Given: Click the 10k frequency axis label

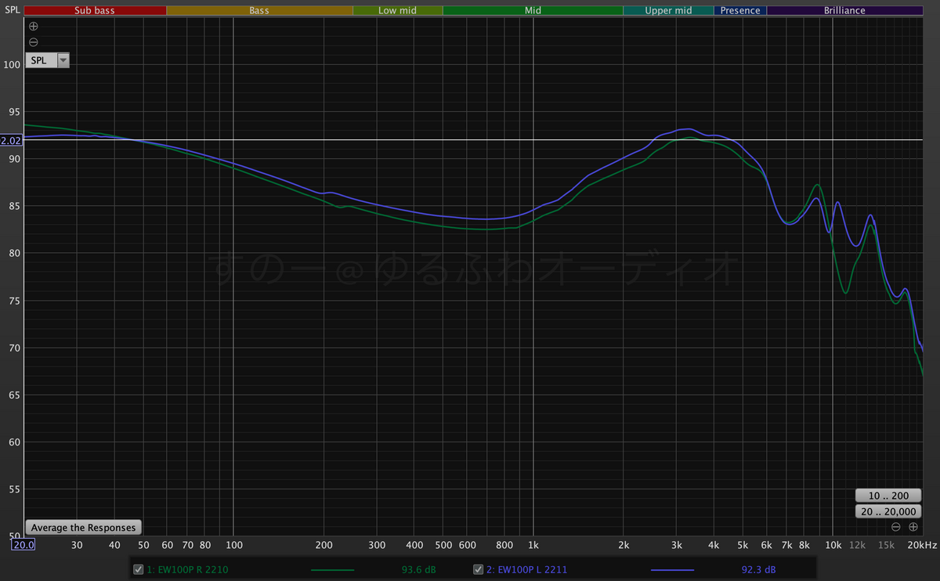Looking at the screenshot, I should [x=833, y=544].
